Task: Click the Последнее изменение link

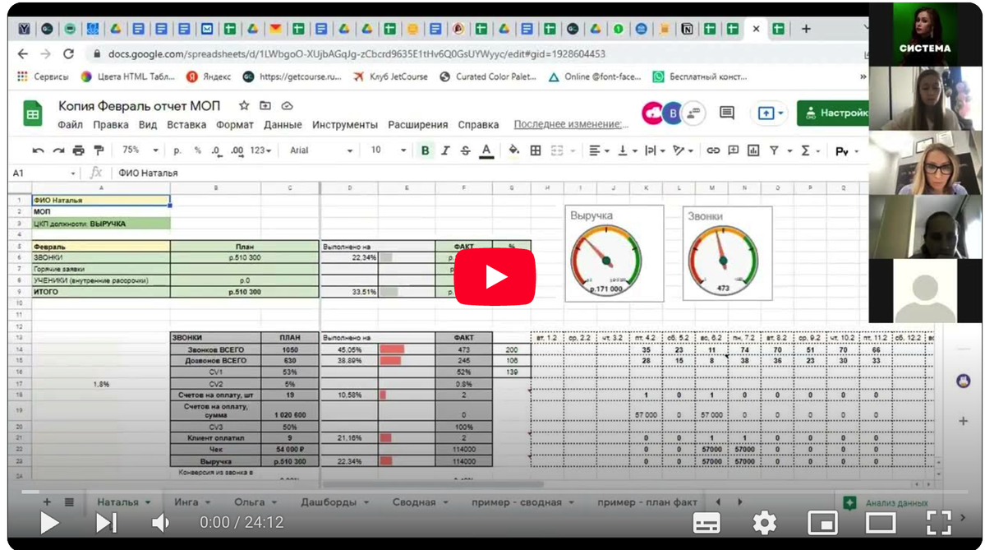Action: [x=570, y=124]
